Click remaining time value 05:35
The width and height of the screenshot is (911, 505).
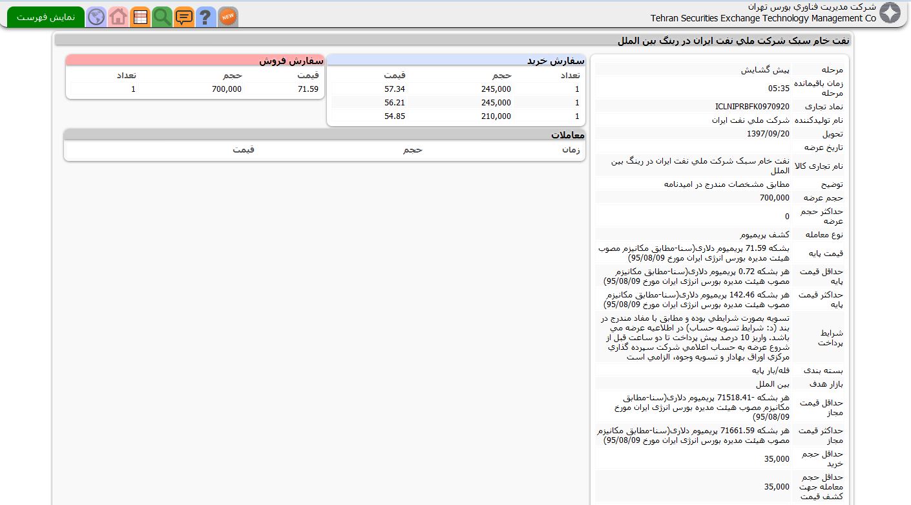click(x=779, y=89)
